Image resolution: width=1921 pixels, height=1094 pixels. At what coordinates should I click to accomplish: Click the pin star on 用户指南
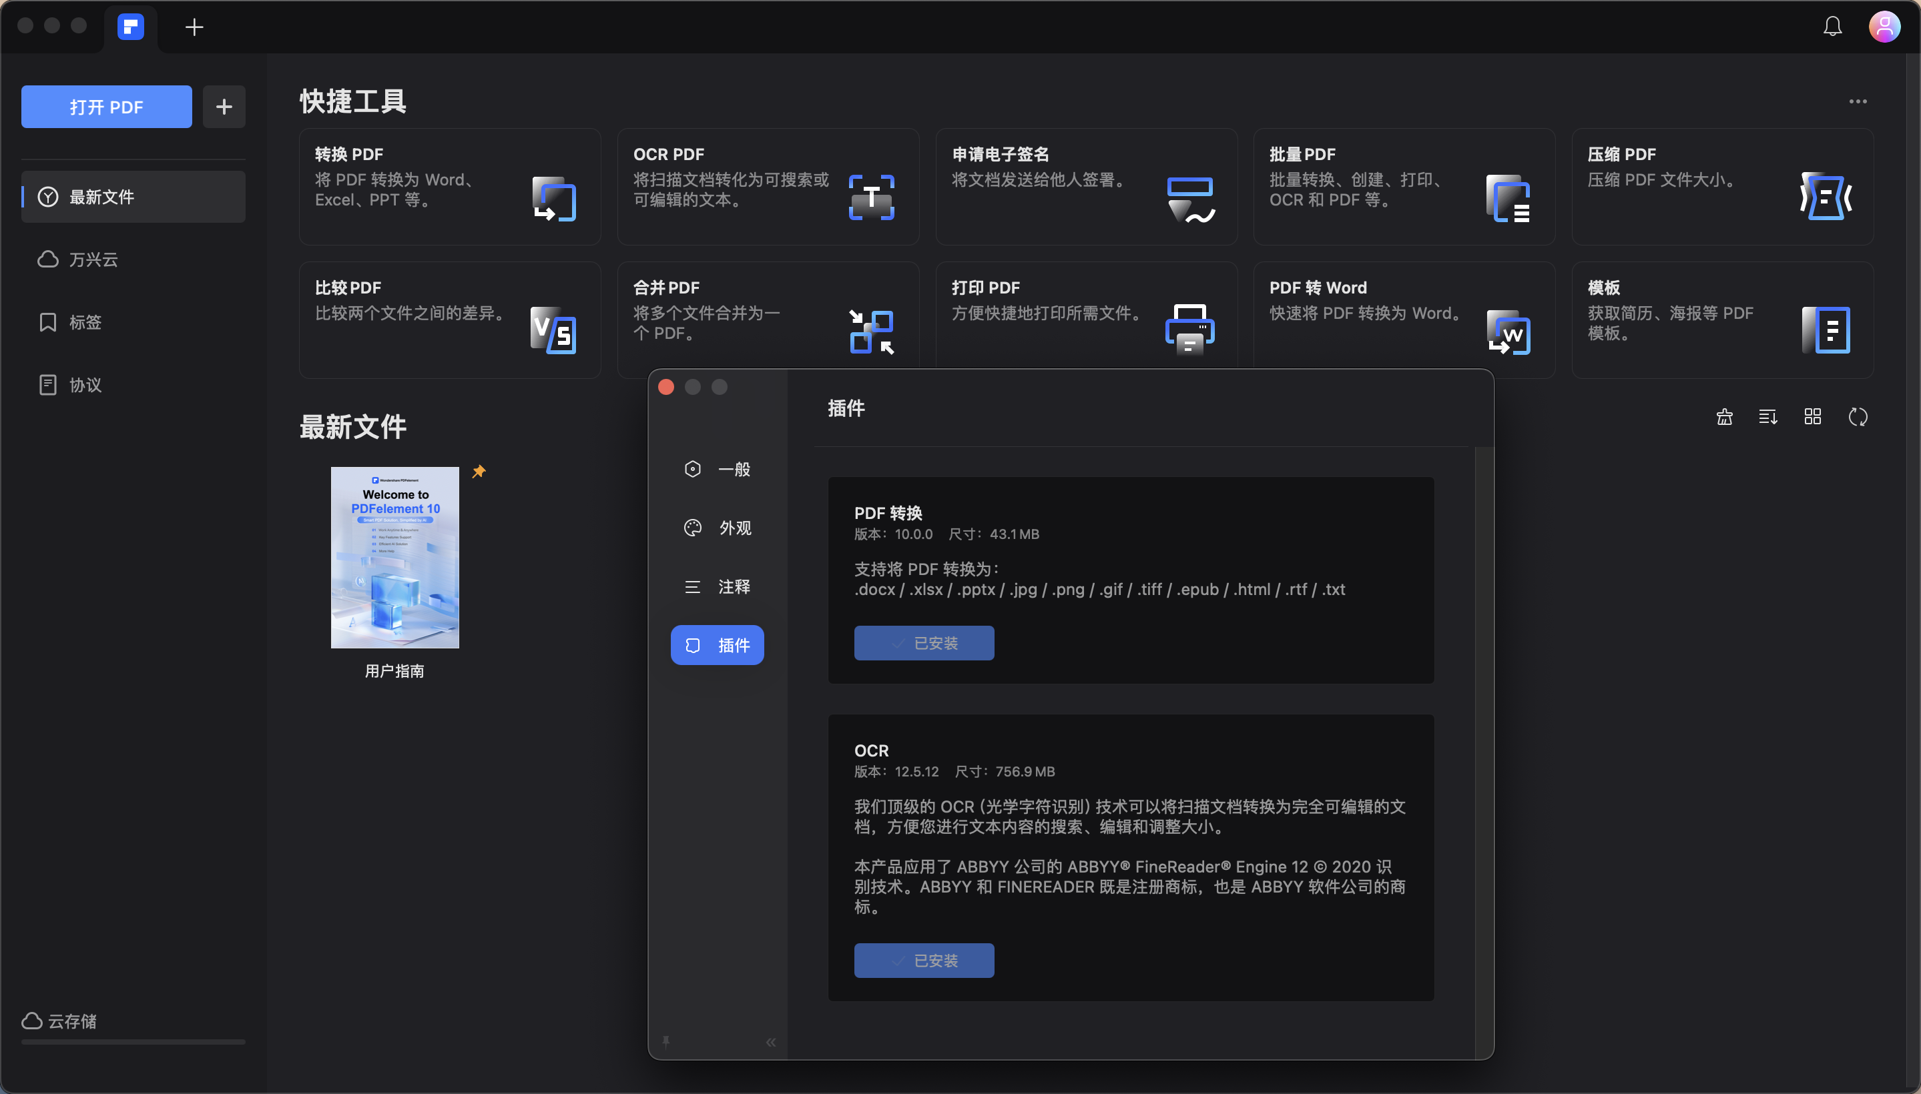click(x=479, y=471)
